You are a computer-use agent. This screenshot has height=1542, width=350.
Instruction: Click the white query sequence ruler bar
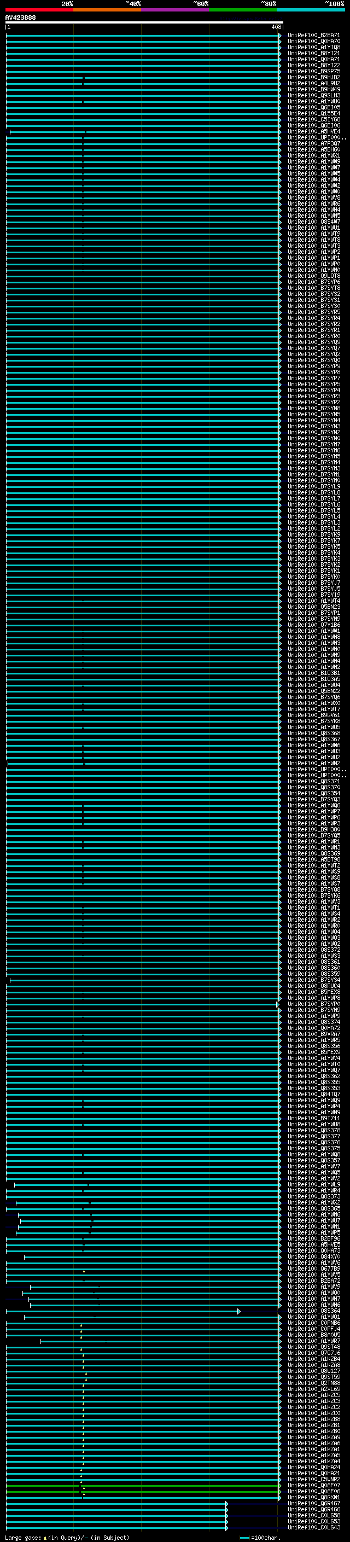144,23
